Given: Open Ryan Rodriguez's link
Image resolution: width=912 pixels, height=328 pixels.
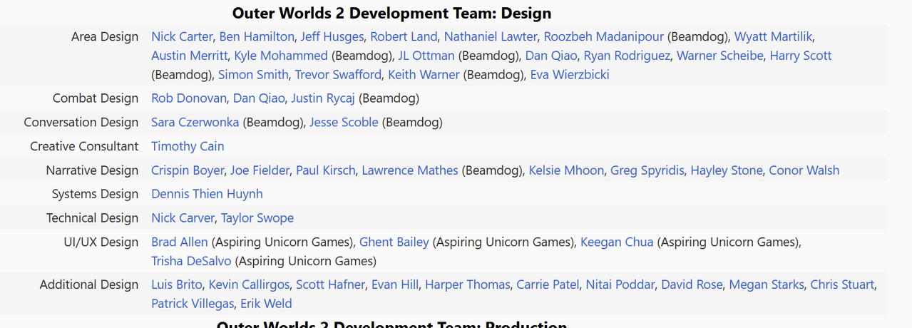Looking at the screenshot, I should coord(627,56).
